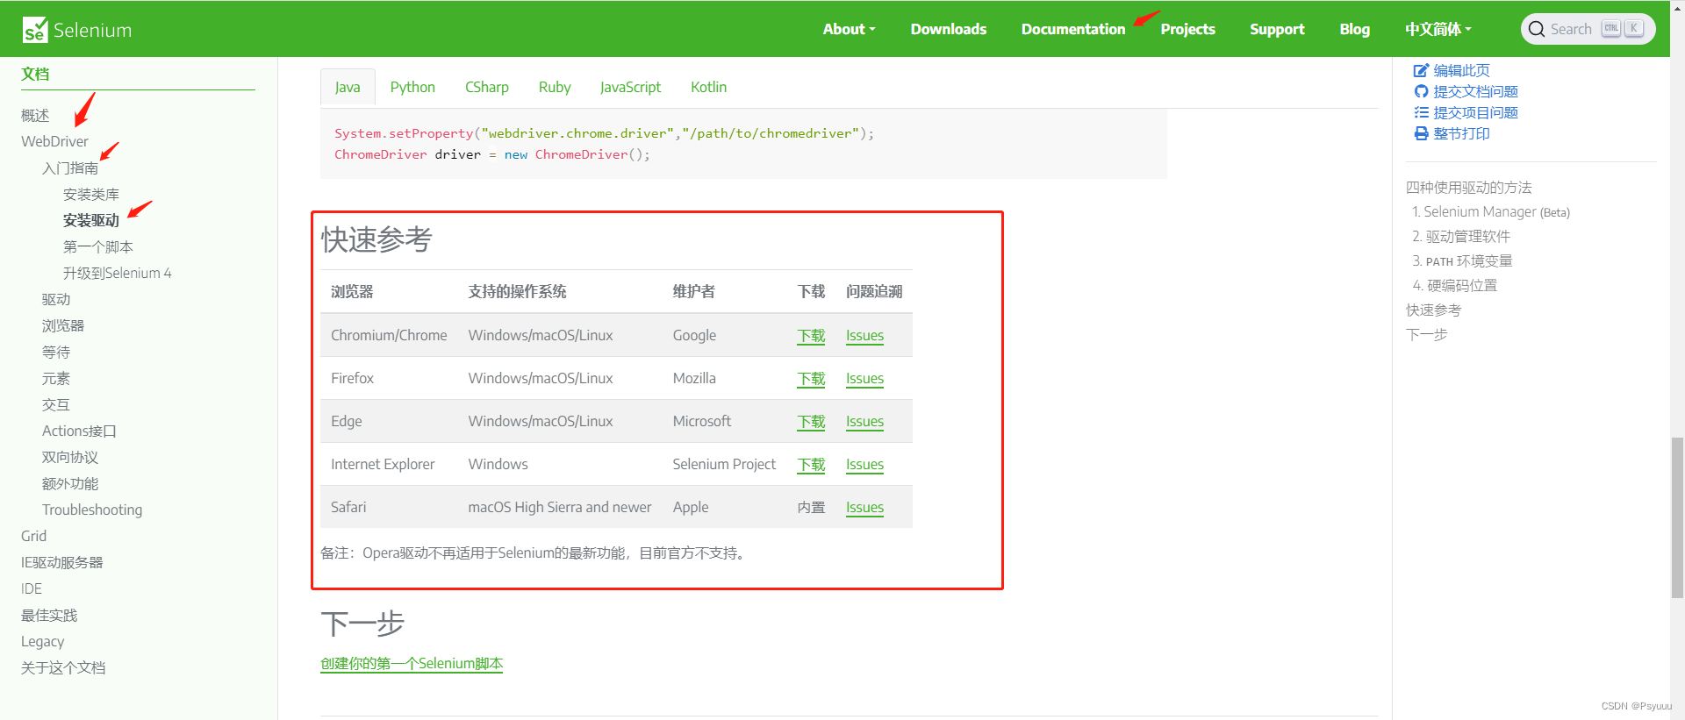Switch to the Python code tab
Viewport: 1685px width, 720px height.
(x=412, y=87)
